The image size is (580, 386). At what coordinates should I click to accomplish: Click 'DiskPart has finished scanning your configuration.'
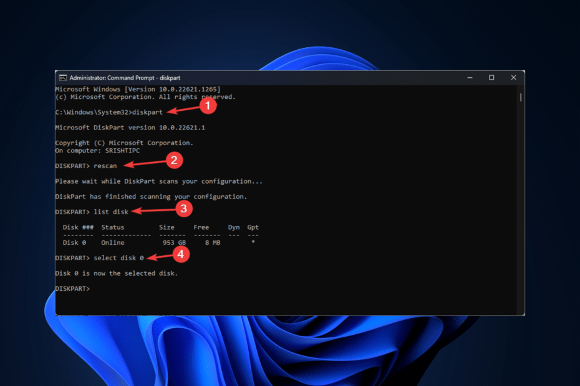151,197
